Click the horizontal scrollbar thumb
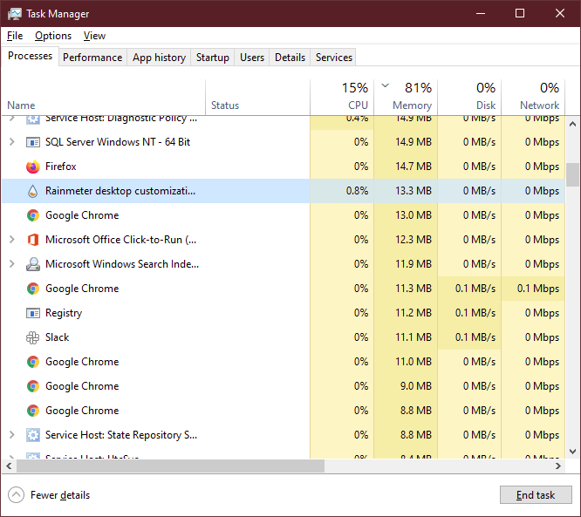581x517 pixels. (170, 466)
